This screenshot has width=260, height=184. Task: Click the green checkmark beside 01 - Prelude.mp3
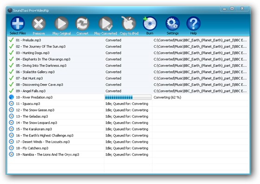11,40
